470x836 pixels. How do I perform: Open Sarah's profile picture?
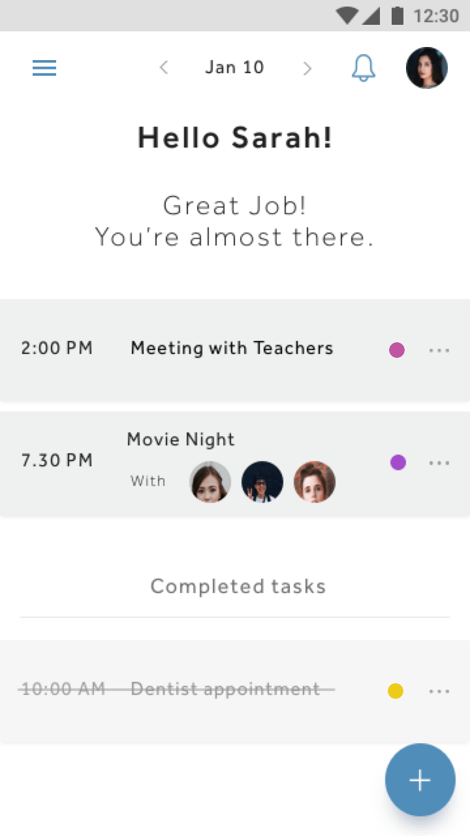pyautogui.click(x=427, y=68)
